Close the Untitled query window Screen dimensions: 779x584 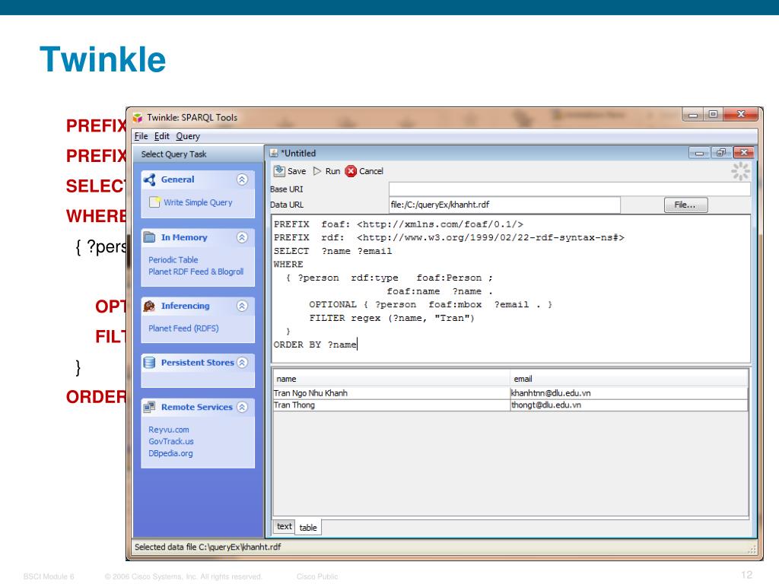(744, 153)
